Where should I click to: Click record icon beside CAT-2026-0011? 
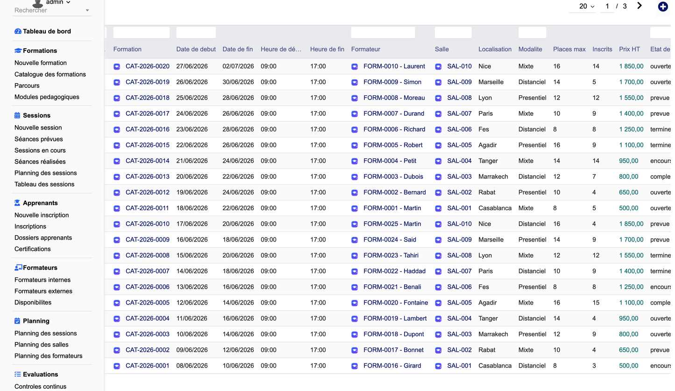point(117,208)
